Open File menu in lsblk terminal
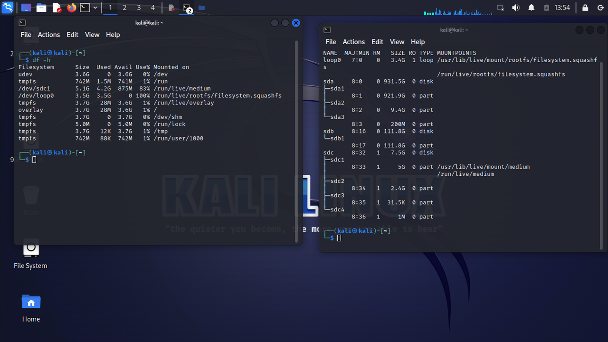Image resolution: width=608 pixels, height=342 pixels. 331,42
